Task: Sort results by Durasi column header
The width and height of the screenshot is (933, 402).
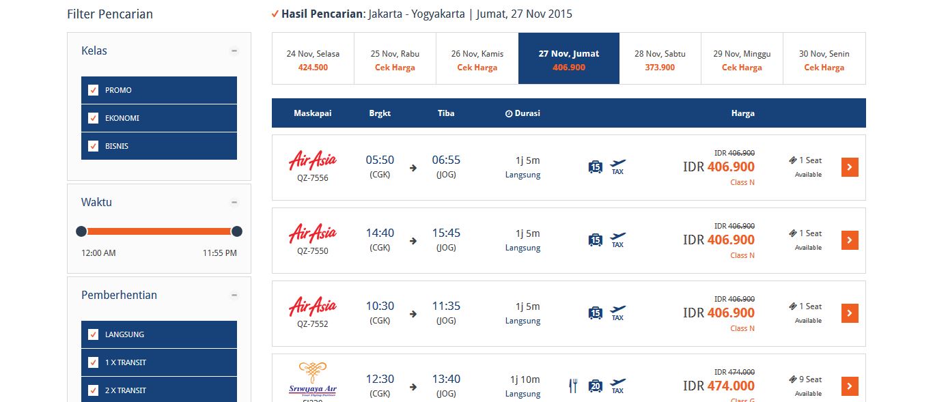Action: [523, 113]
